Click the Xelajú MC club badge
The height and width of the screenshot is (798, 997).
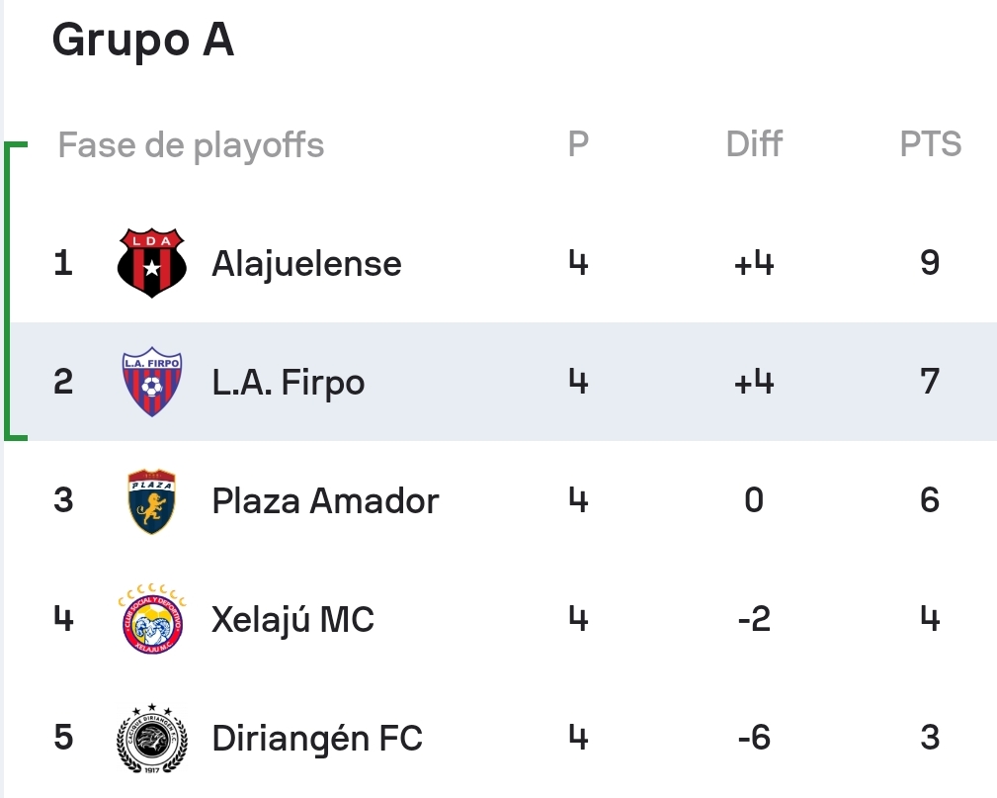tap(152, 619)
